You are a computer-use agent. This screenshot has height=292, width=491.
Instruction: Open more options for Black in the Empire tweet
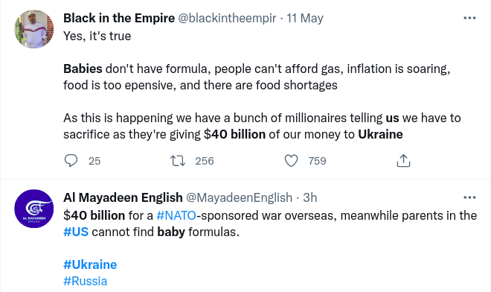[x=469, y=18]
